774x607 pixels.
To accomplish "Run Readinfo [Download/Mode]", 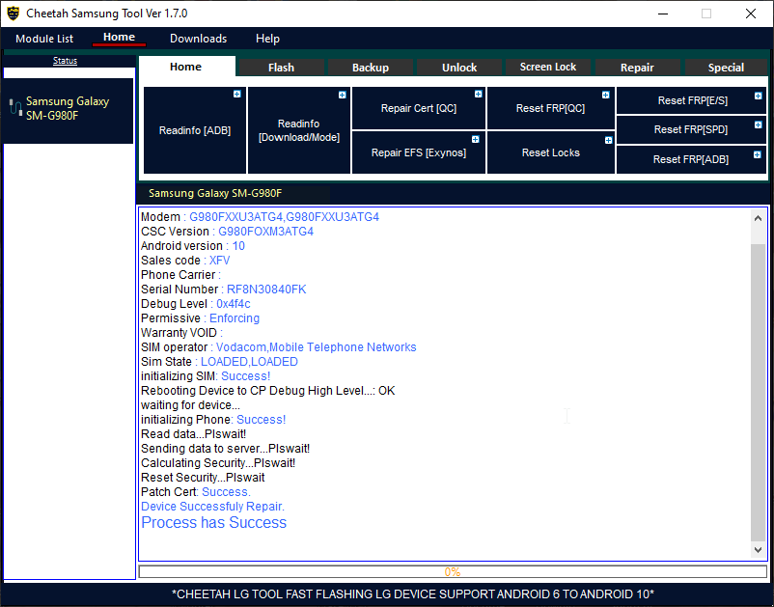I will [299, 130].
